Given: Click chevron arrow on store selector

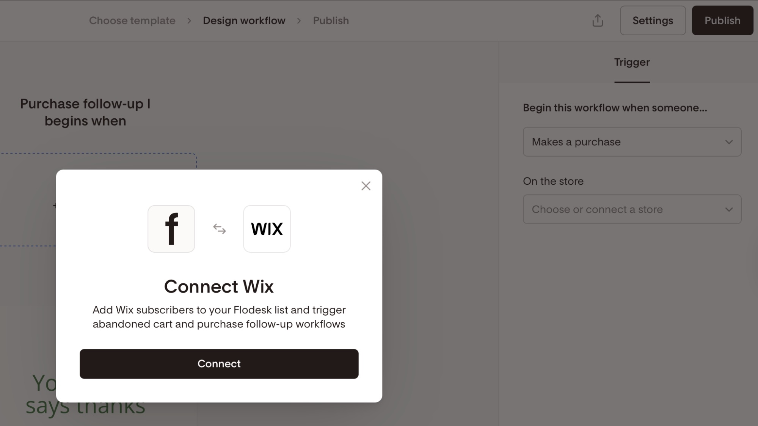Looking at the screenshot, I should tap(729, 210).
